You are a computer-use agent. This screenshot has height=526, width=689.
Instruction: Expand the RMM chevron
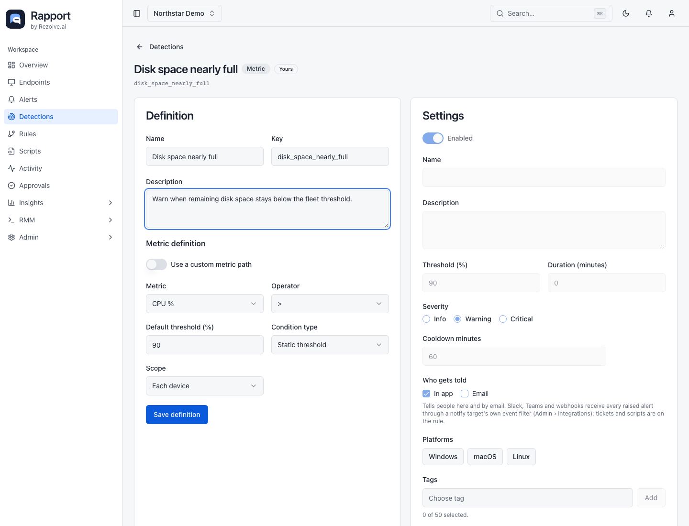pos(111,220)
